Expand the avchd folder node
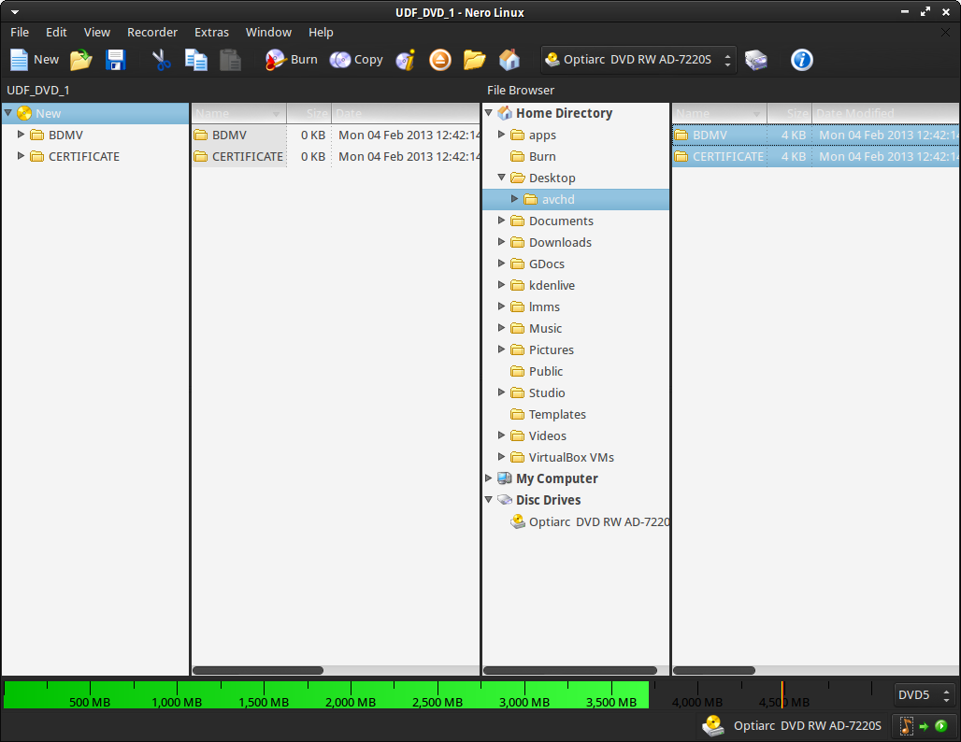This screenshot has height=742, width=961. coord(515,198)
